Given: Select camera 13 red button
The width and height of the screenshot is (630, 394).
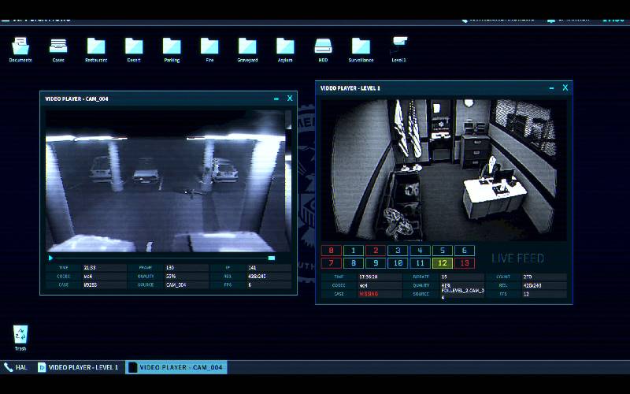Looking at the screenshot, I should (x=465, y=262).
